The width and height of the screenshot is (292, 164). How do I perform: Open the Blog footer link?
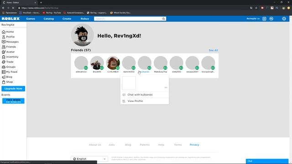click(x=128, y=145)
